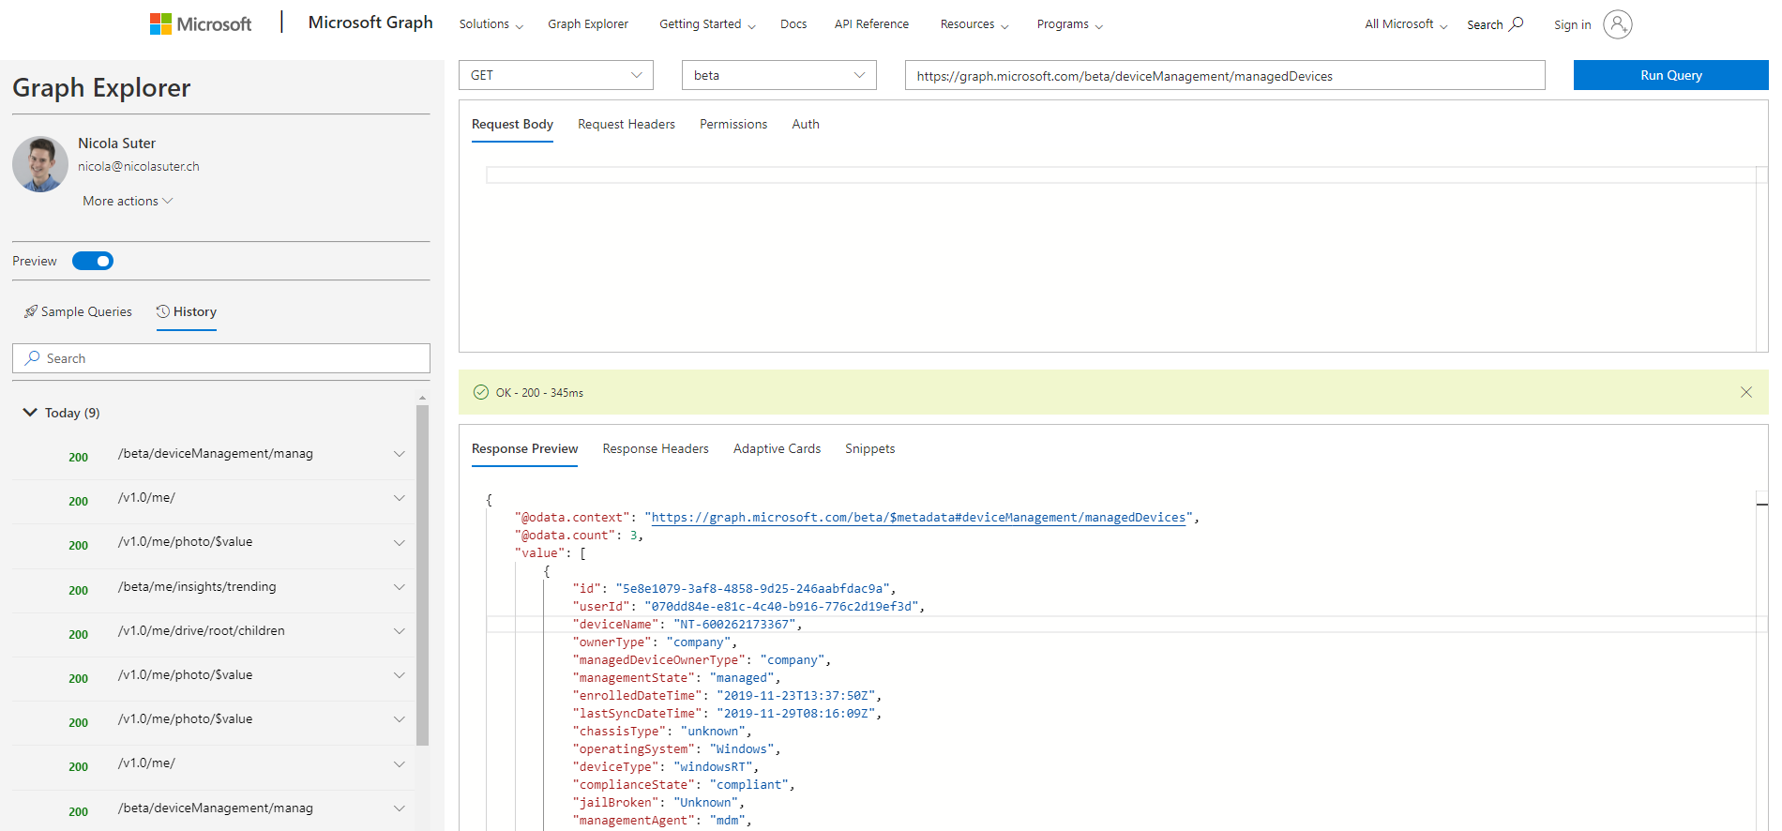The height and width of the screenshot is (831, 1782).
Task: Open the All Microsoft menu
Action: coord(1406,24)
